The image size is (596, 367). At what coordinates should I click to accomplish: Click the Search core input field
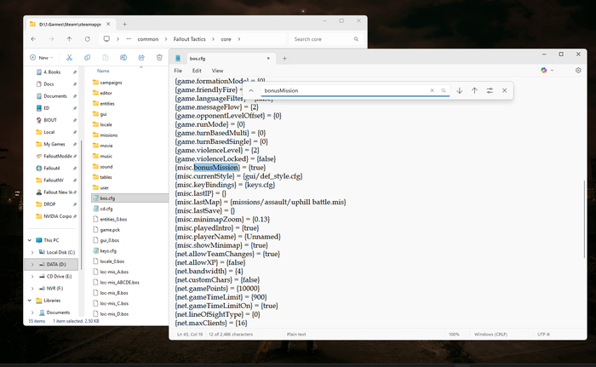[x=324, y=39]
